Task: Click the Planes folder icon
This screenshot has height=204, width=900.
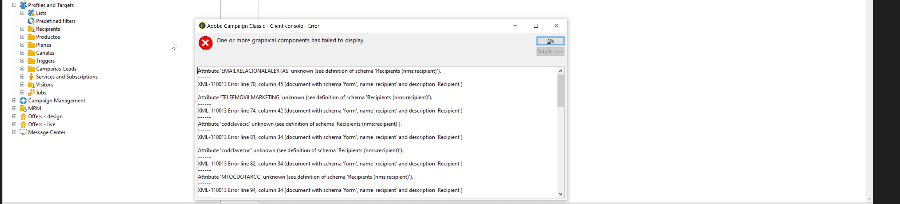Action: 31,45
